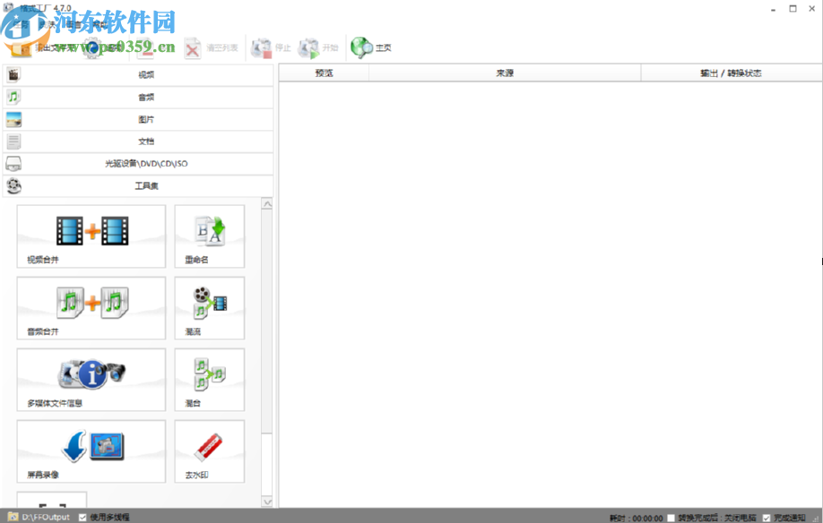This screenshot has height=523, width=823.
Task: Click the D:\FFOutput folder icon in status bar
Action: point(13,518)
